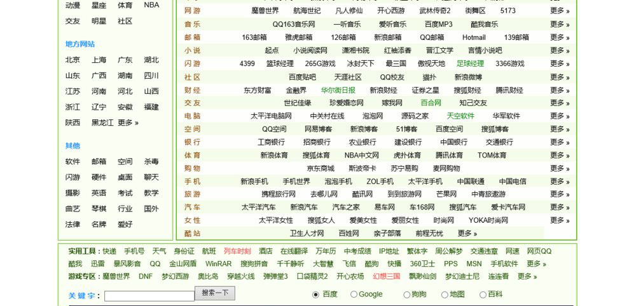Viewport: 636px width, 306px height.
Task: Open 中国联通 link
Action: click(471, 182)
